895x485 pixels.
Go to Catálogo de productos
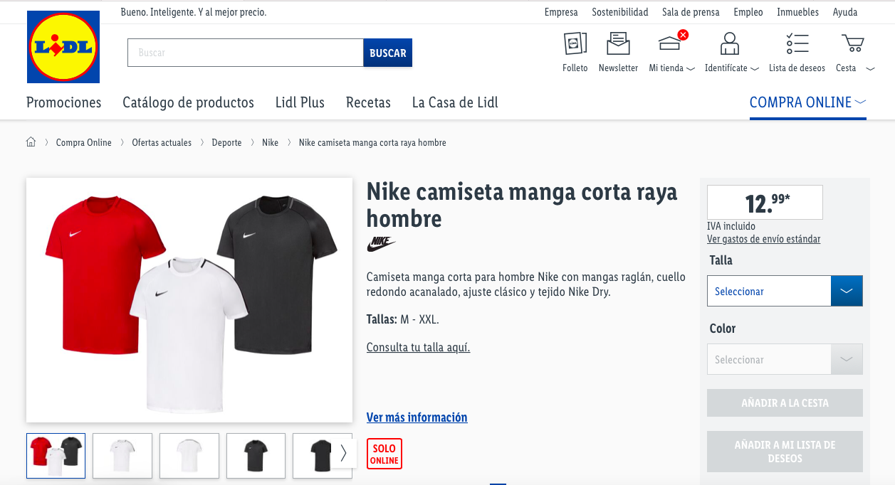coord(188,102)
